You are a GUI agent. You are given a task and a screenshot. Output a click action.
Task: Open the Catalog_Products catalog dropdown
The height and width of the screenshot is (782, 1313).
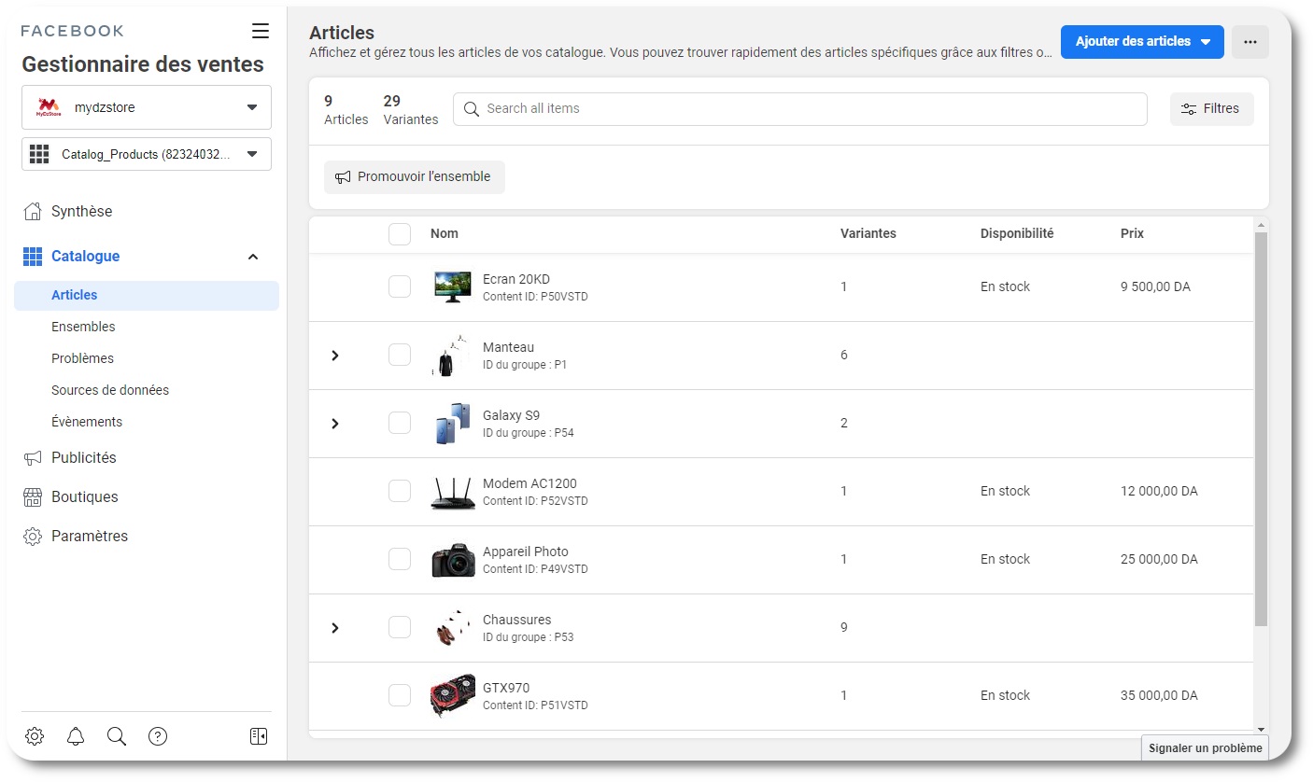click(147, 154)
